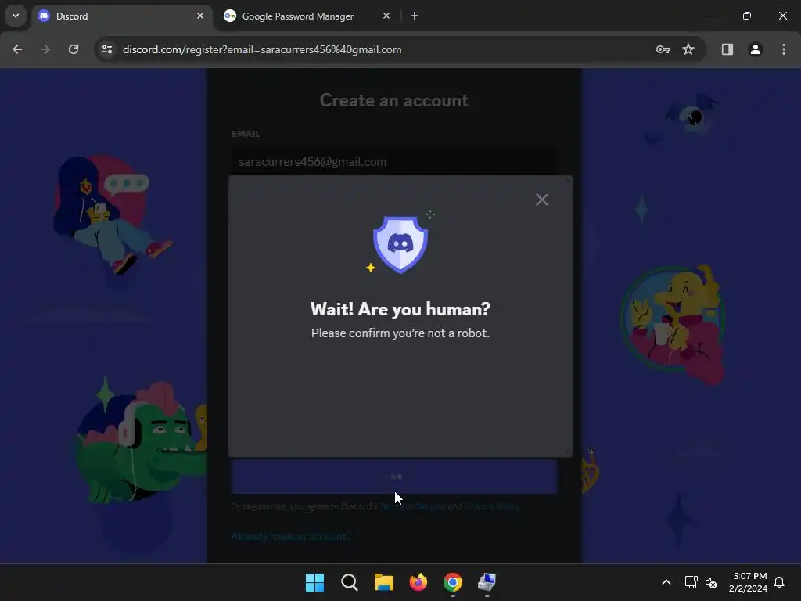The width and height of the screenshot is (801, 601).
Task: Click the loading Continue button
Action: pos(394,477)
